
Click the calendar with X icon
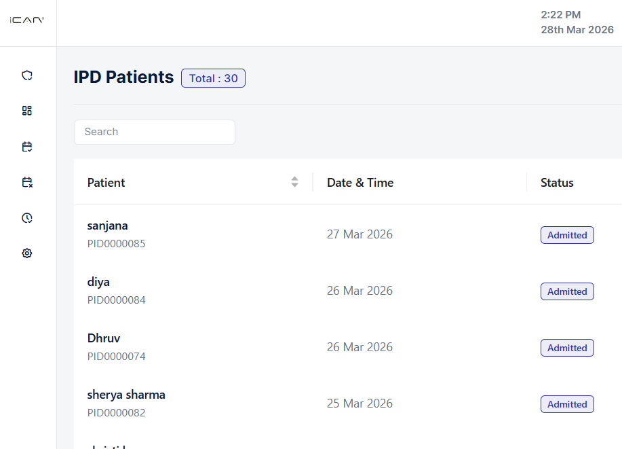[27, 182]
